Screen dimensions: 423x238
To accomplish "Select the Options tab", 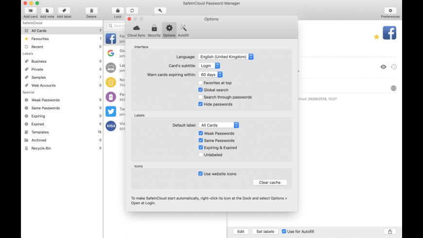I will (x=169, y=31).
